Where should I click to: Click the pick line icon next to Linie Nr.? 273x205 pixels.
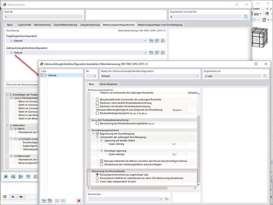tap(246, 17)
